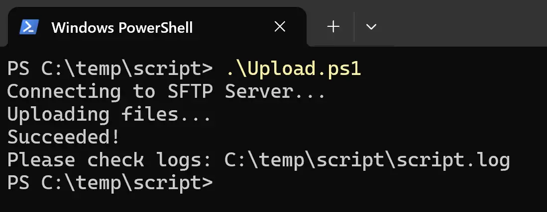
Task: Click the last PS C:\temp\script> prompt
Action: 110,183
